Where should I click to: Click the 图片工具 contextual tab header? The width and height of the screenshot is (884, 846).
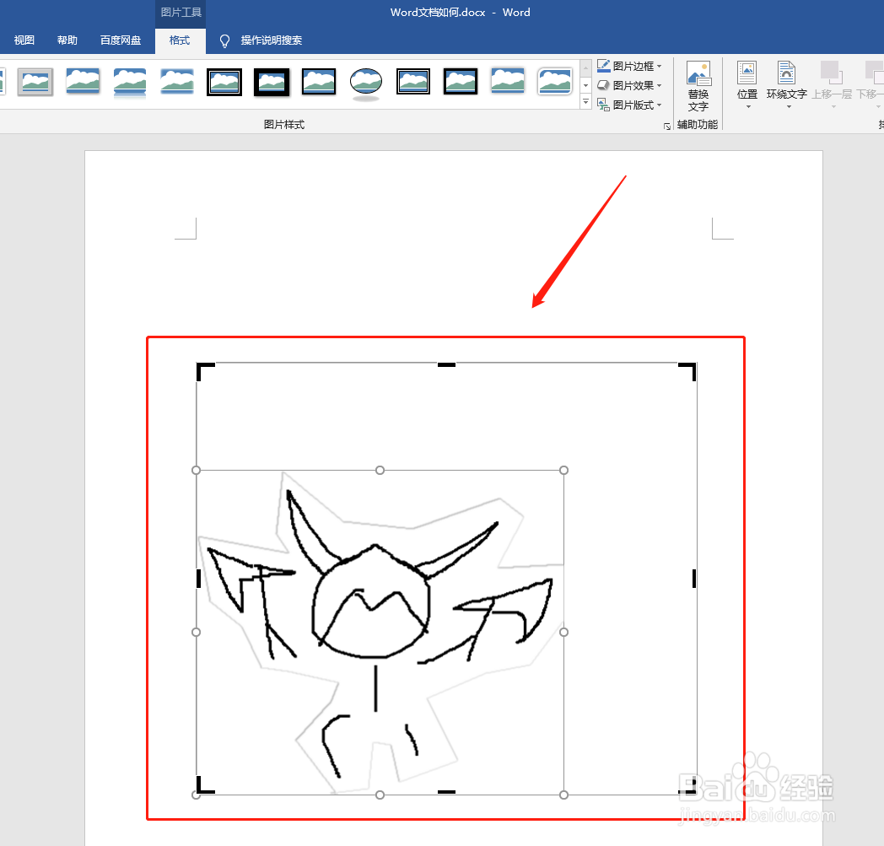[181, 13]
